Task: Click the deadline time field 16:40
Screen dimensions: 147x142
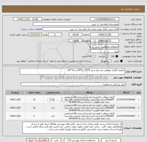Action: coord(76,35)
